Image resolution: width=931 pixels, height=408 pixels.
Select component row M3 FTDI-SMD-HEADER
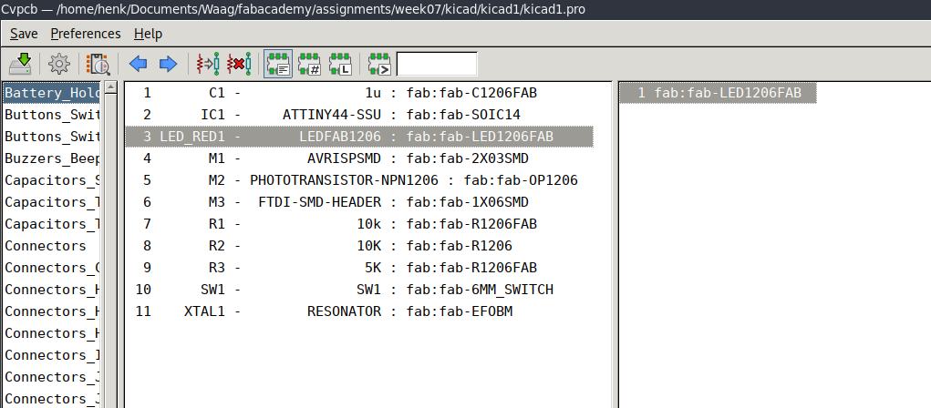[x=359, y=202]
